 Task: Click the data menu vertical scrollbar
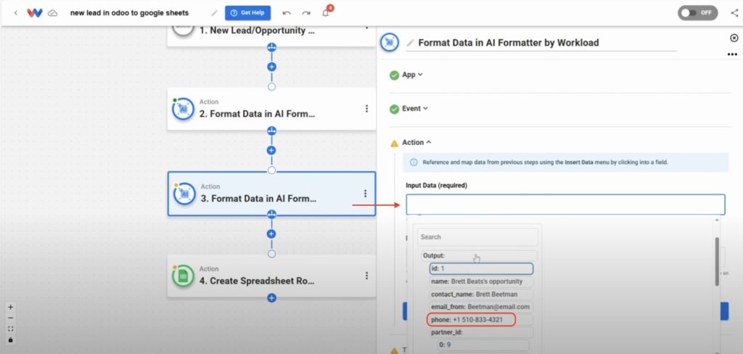pos(717,262)
